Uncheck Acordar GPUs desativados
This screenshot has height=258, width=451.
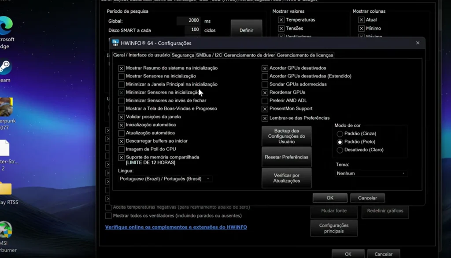[x=265, y=68]
